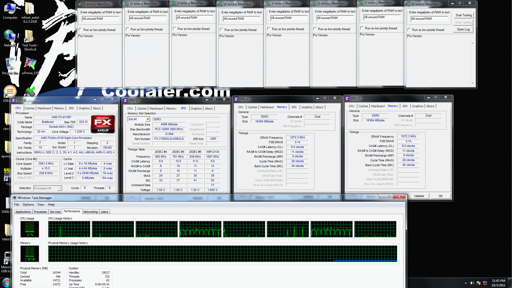This screenshot has height=288, width=512.
Task: Click the CPU Usage 12 % meter
Action: pos(30,229)
